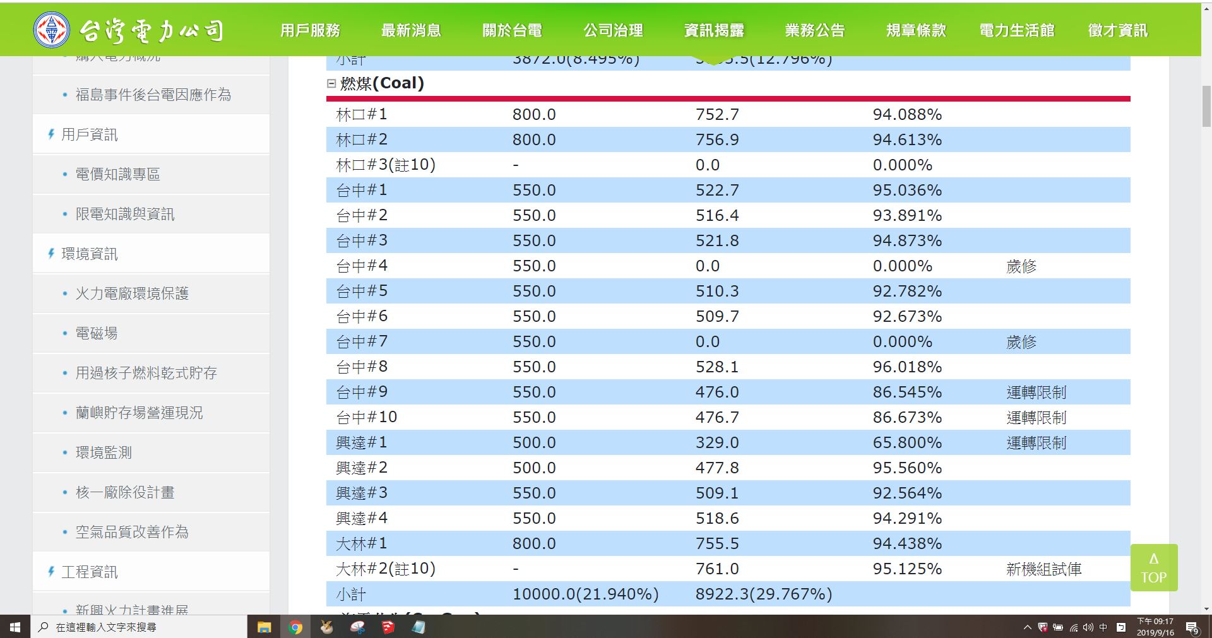The height and width of the screenshot is (638, 1212).
Task: Switch the 中 input method indicator
Action: click(1103, 627)
